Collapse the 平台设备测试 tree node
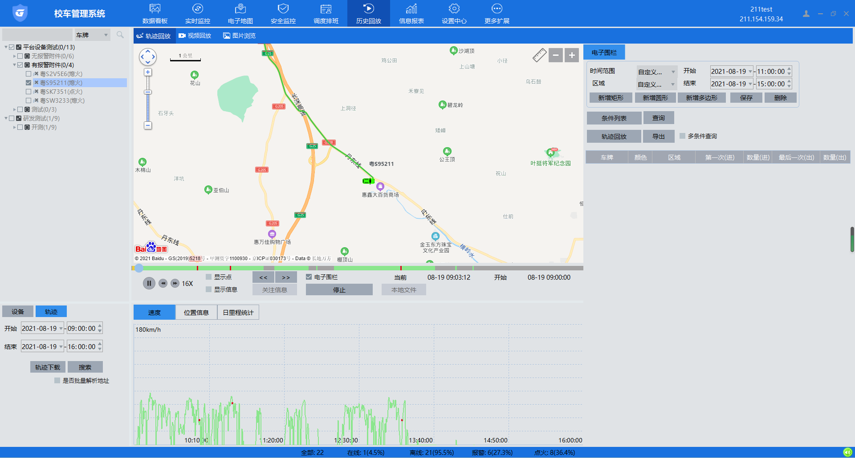The height and width of the screenshot is (458, 855). click(x=6, y=47)
